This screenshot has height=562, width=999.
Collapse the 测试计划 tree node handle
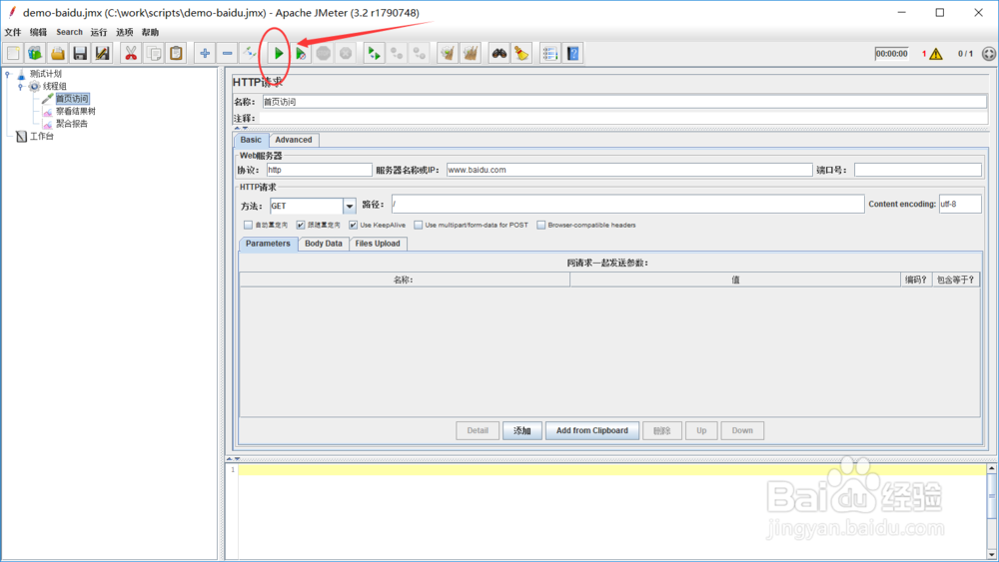(x=8, y=74)
